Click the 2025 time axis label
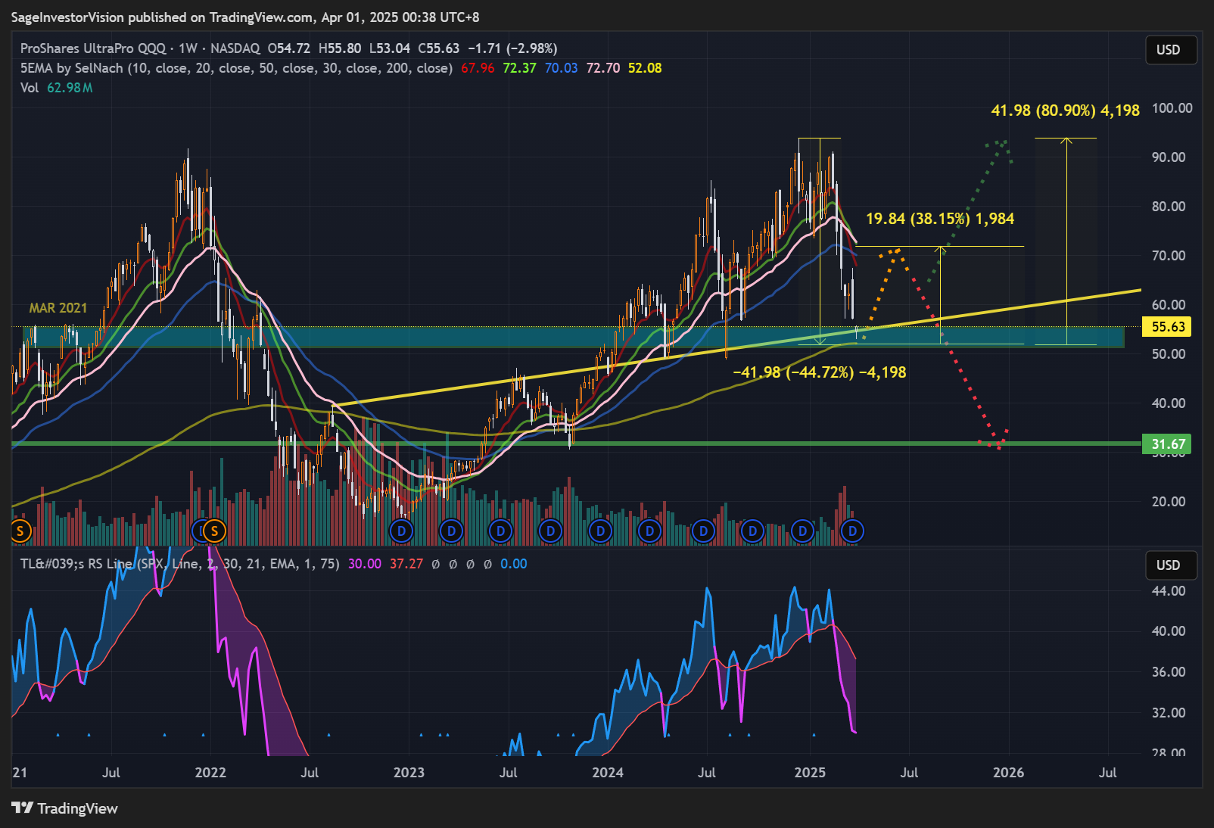The width and height of the screenshot is (1214, 828). coord(810,773)
